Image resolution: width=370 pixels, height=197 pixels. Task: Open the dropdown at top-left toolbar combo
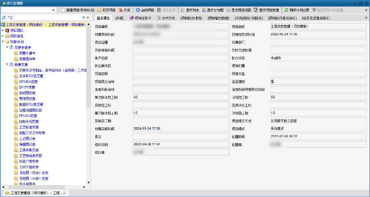pos(53,10)
